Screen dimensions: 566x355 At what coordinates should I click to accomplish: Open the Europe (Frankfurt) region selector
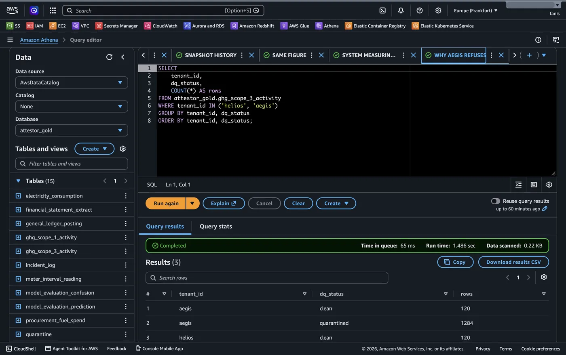475,11
